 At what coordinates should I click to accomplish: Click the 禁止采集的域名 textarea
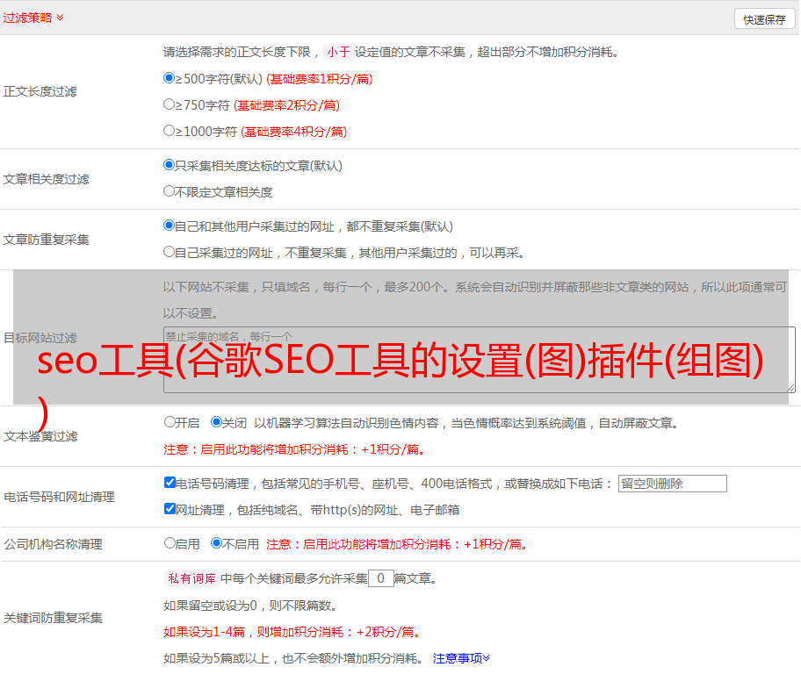(x=480, y=360)
